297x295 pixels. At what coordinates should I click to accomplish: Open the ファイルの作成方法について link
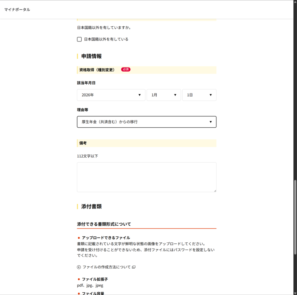(107, 267)
